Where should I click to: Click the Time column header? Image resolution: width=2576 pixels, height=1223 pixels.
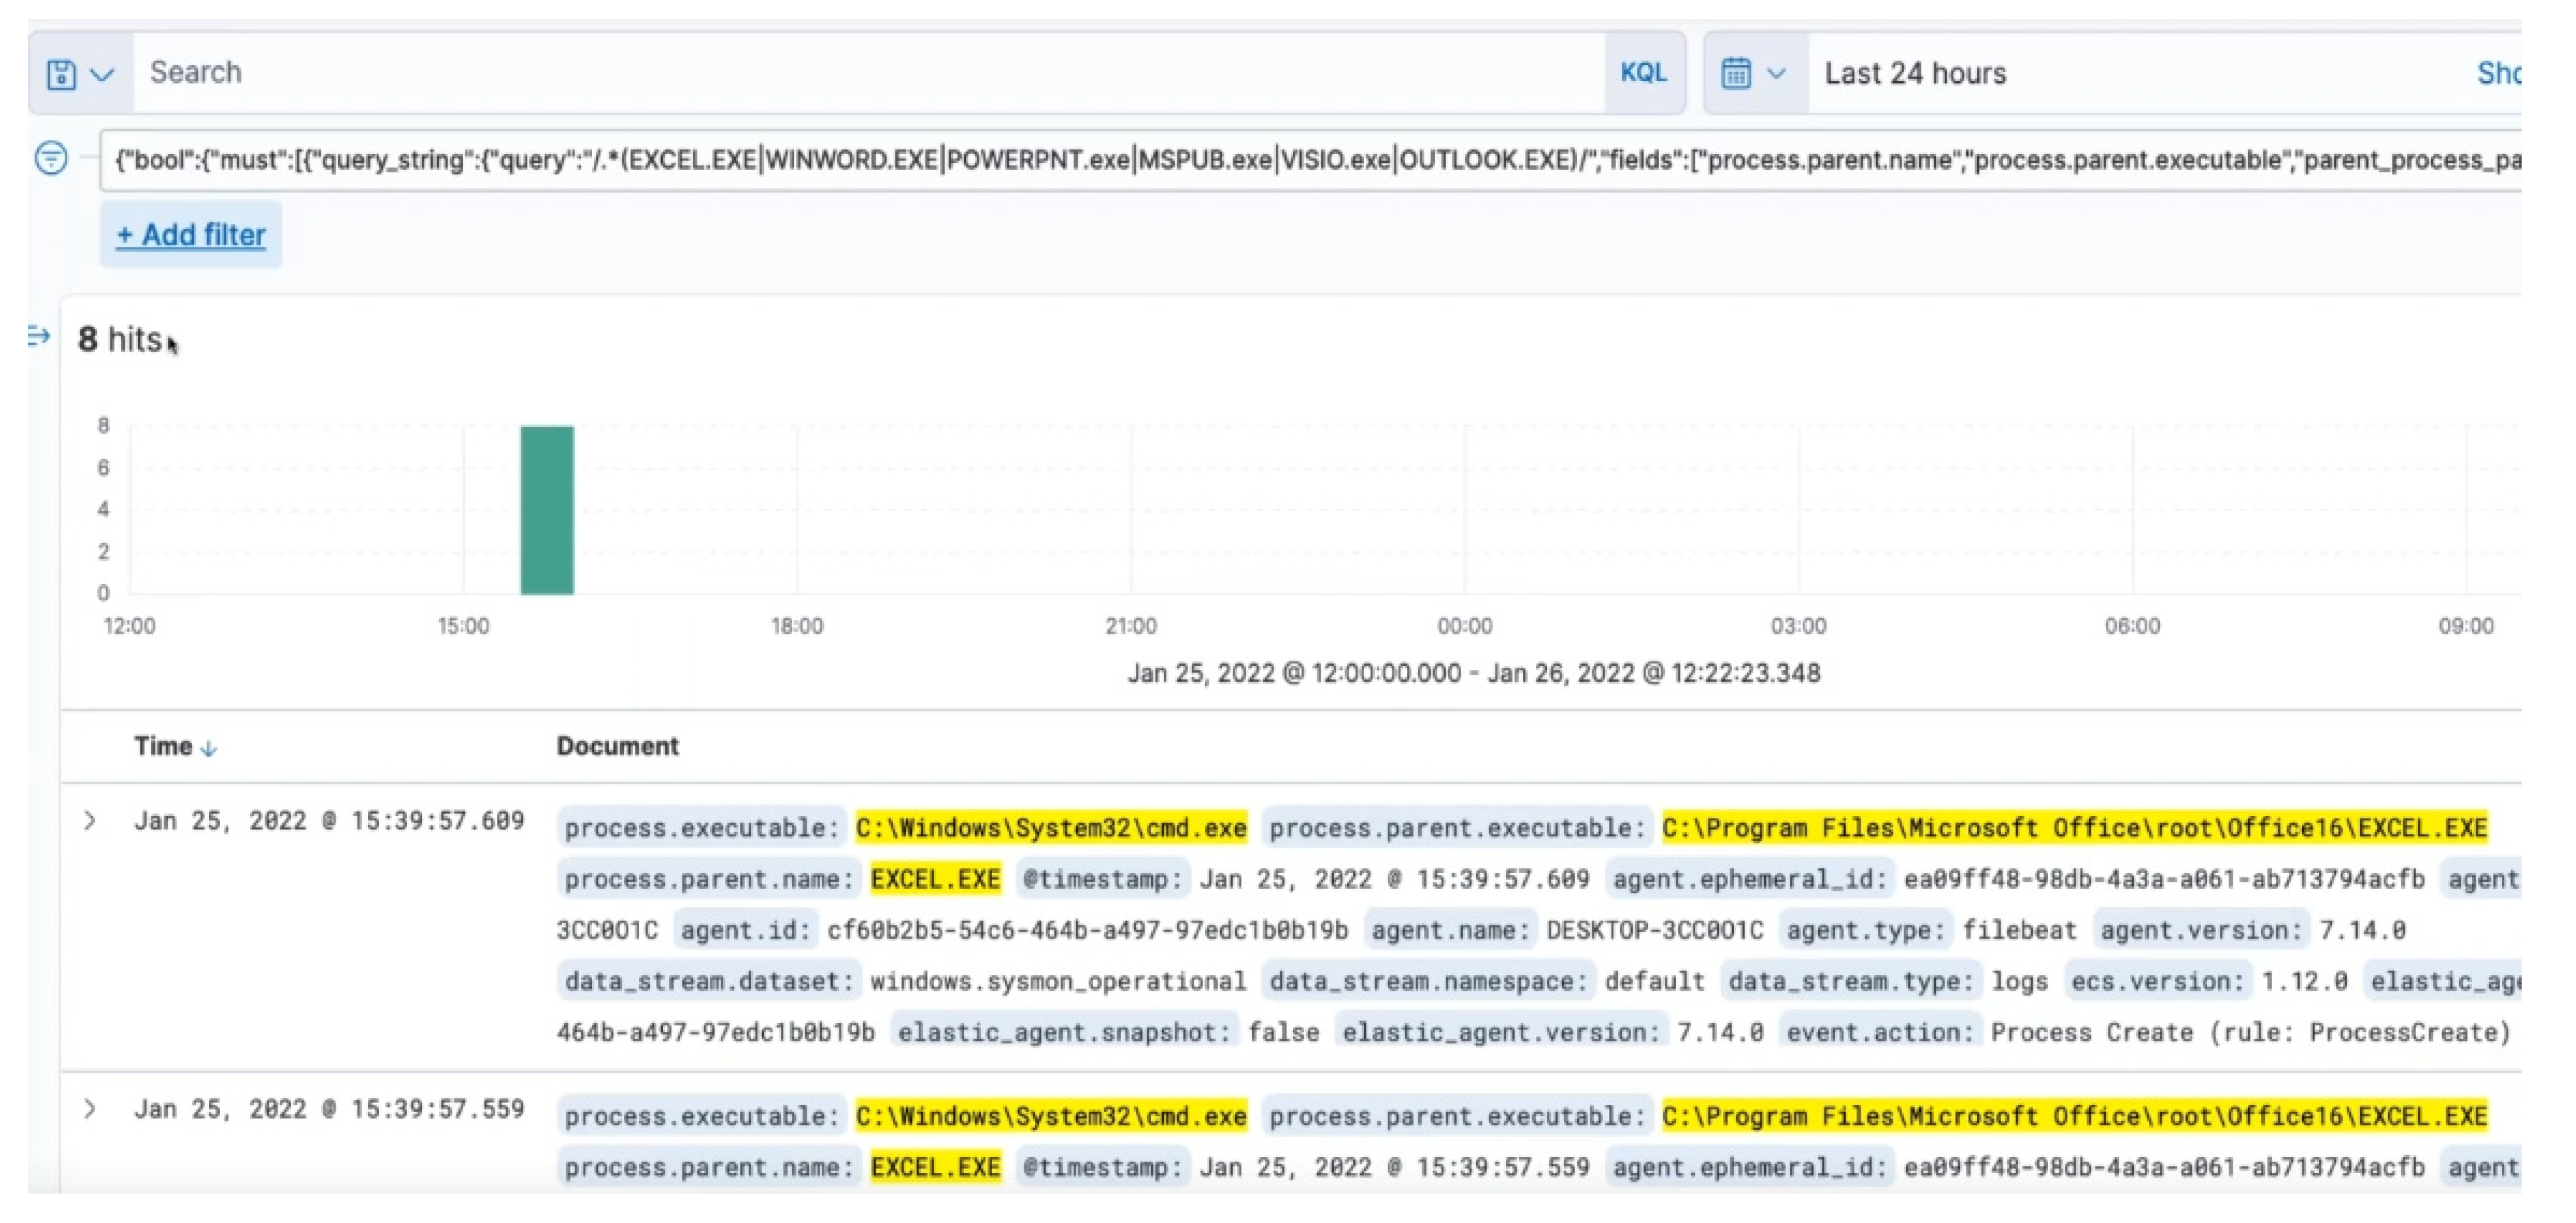coord(163,746)
